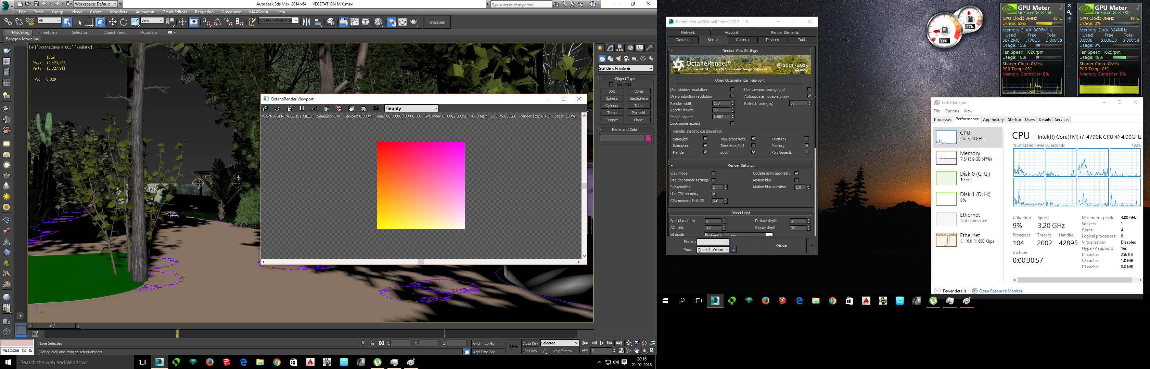Click the Mirror tool icon
The width and height of the screenshot is (1150, 369).
point(307,22)
